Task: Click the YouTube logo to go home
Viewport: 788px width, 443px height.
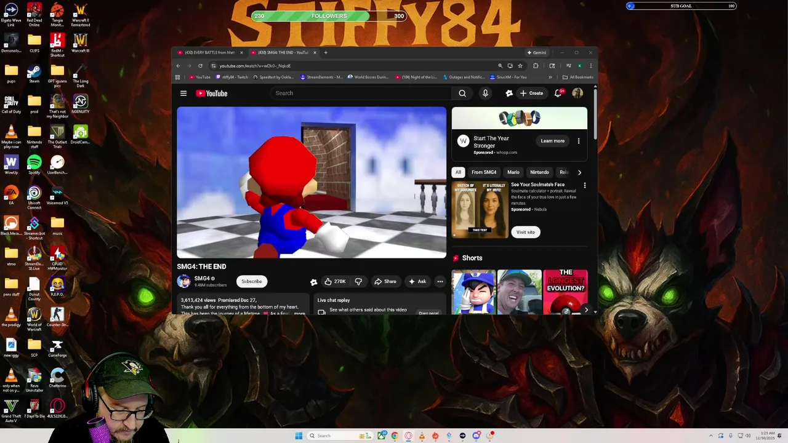Action: pyautogui.click(x=212, y=94)
